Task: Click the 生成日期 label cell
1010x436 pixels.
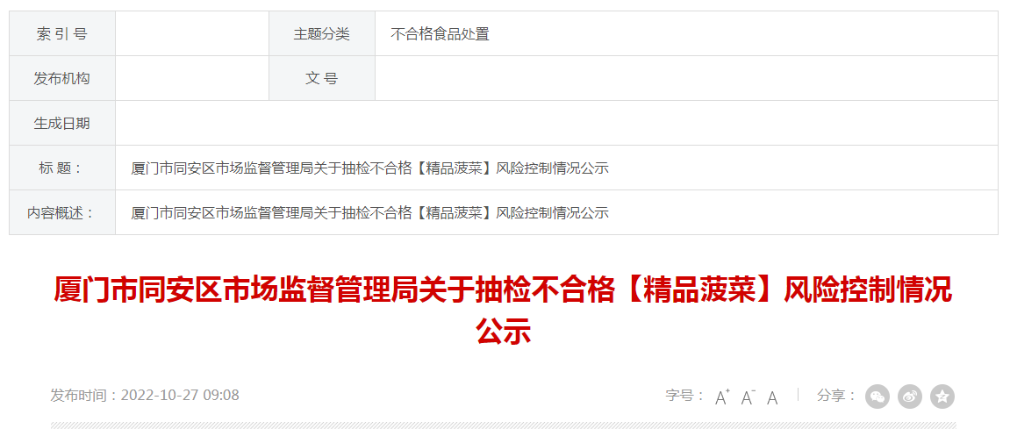Action: pyautogui.click(x=61, y=123)
